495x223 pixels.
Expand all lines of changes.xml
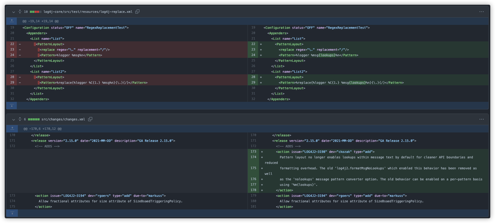[x=20, y=119]
